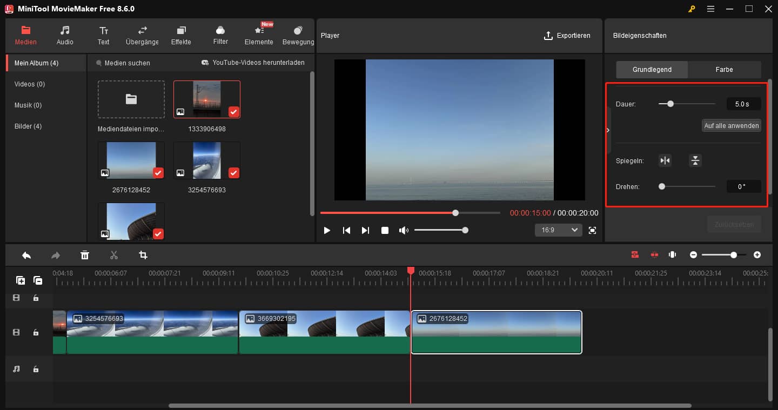Click the undo arrow in timeline toolbar
The image size is (778, 410).
point(26,255)
